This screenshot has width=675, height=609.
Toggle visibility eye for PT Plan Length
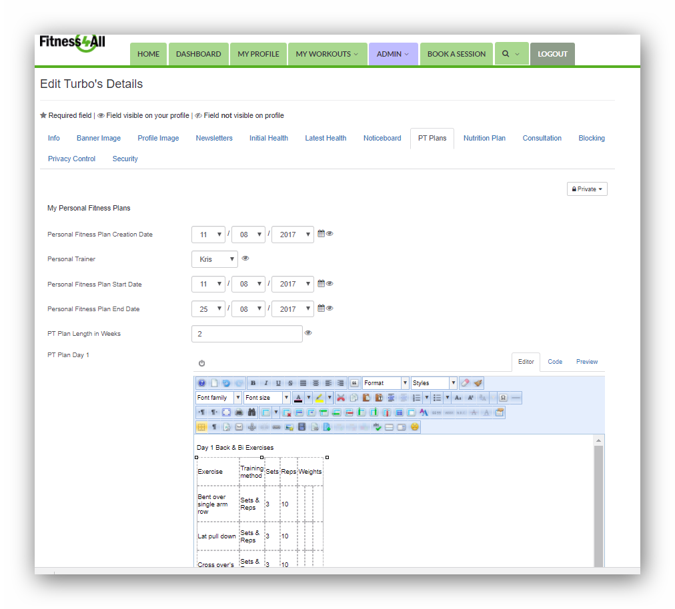point(308,333)
